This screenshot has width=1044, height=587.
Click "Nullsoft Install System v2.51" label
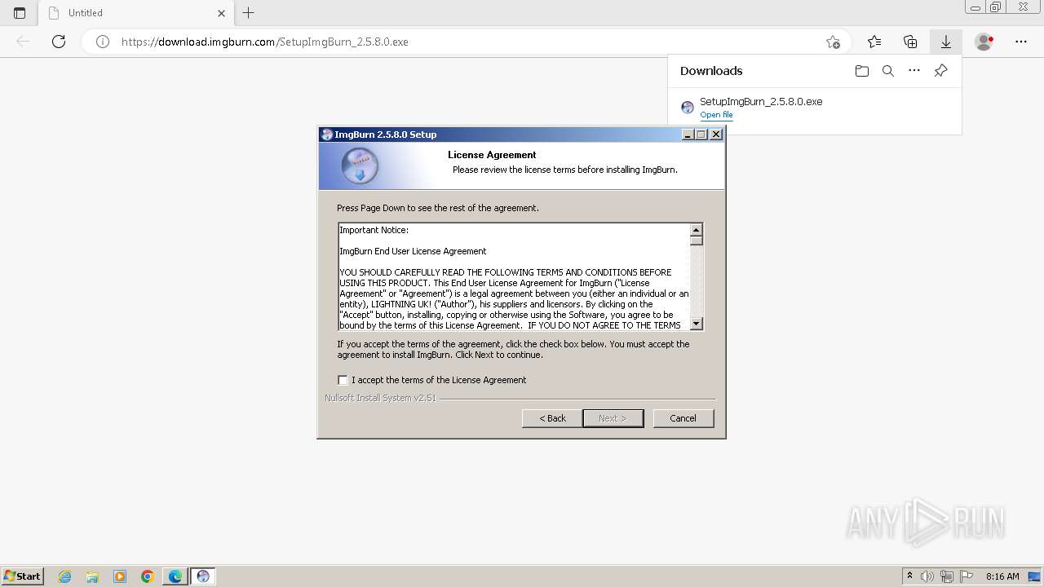(x=380, y=398)
